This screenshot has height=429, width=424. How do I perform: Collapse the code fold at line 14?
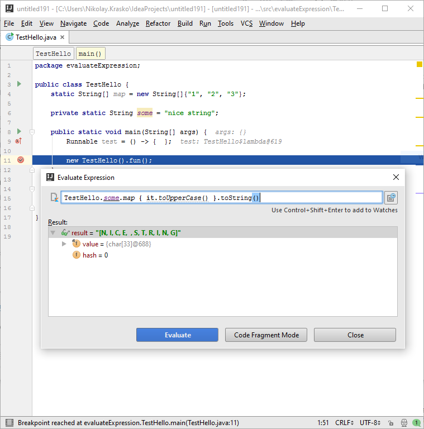(x=32, y=189)
